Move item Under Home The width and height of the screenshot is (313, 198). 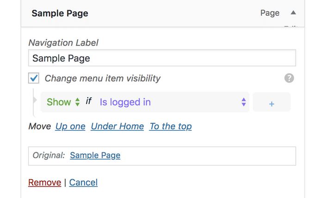(117, 126)
